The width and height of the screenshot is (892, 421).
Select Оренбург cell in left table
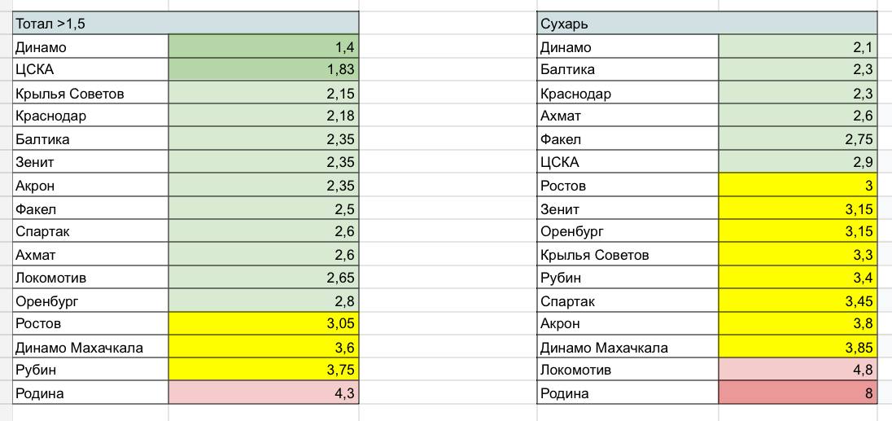click(90, 301)
